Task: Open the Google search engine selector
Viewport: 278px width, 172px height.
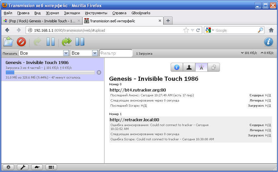Action: (210, 30)
